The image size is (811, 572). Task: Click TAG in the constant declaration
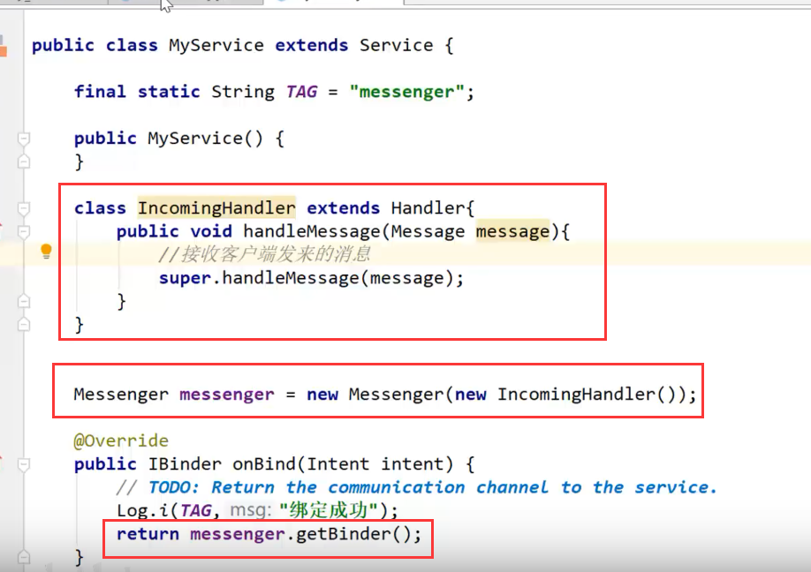tap(301, 92)
